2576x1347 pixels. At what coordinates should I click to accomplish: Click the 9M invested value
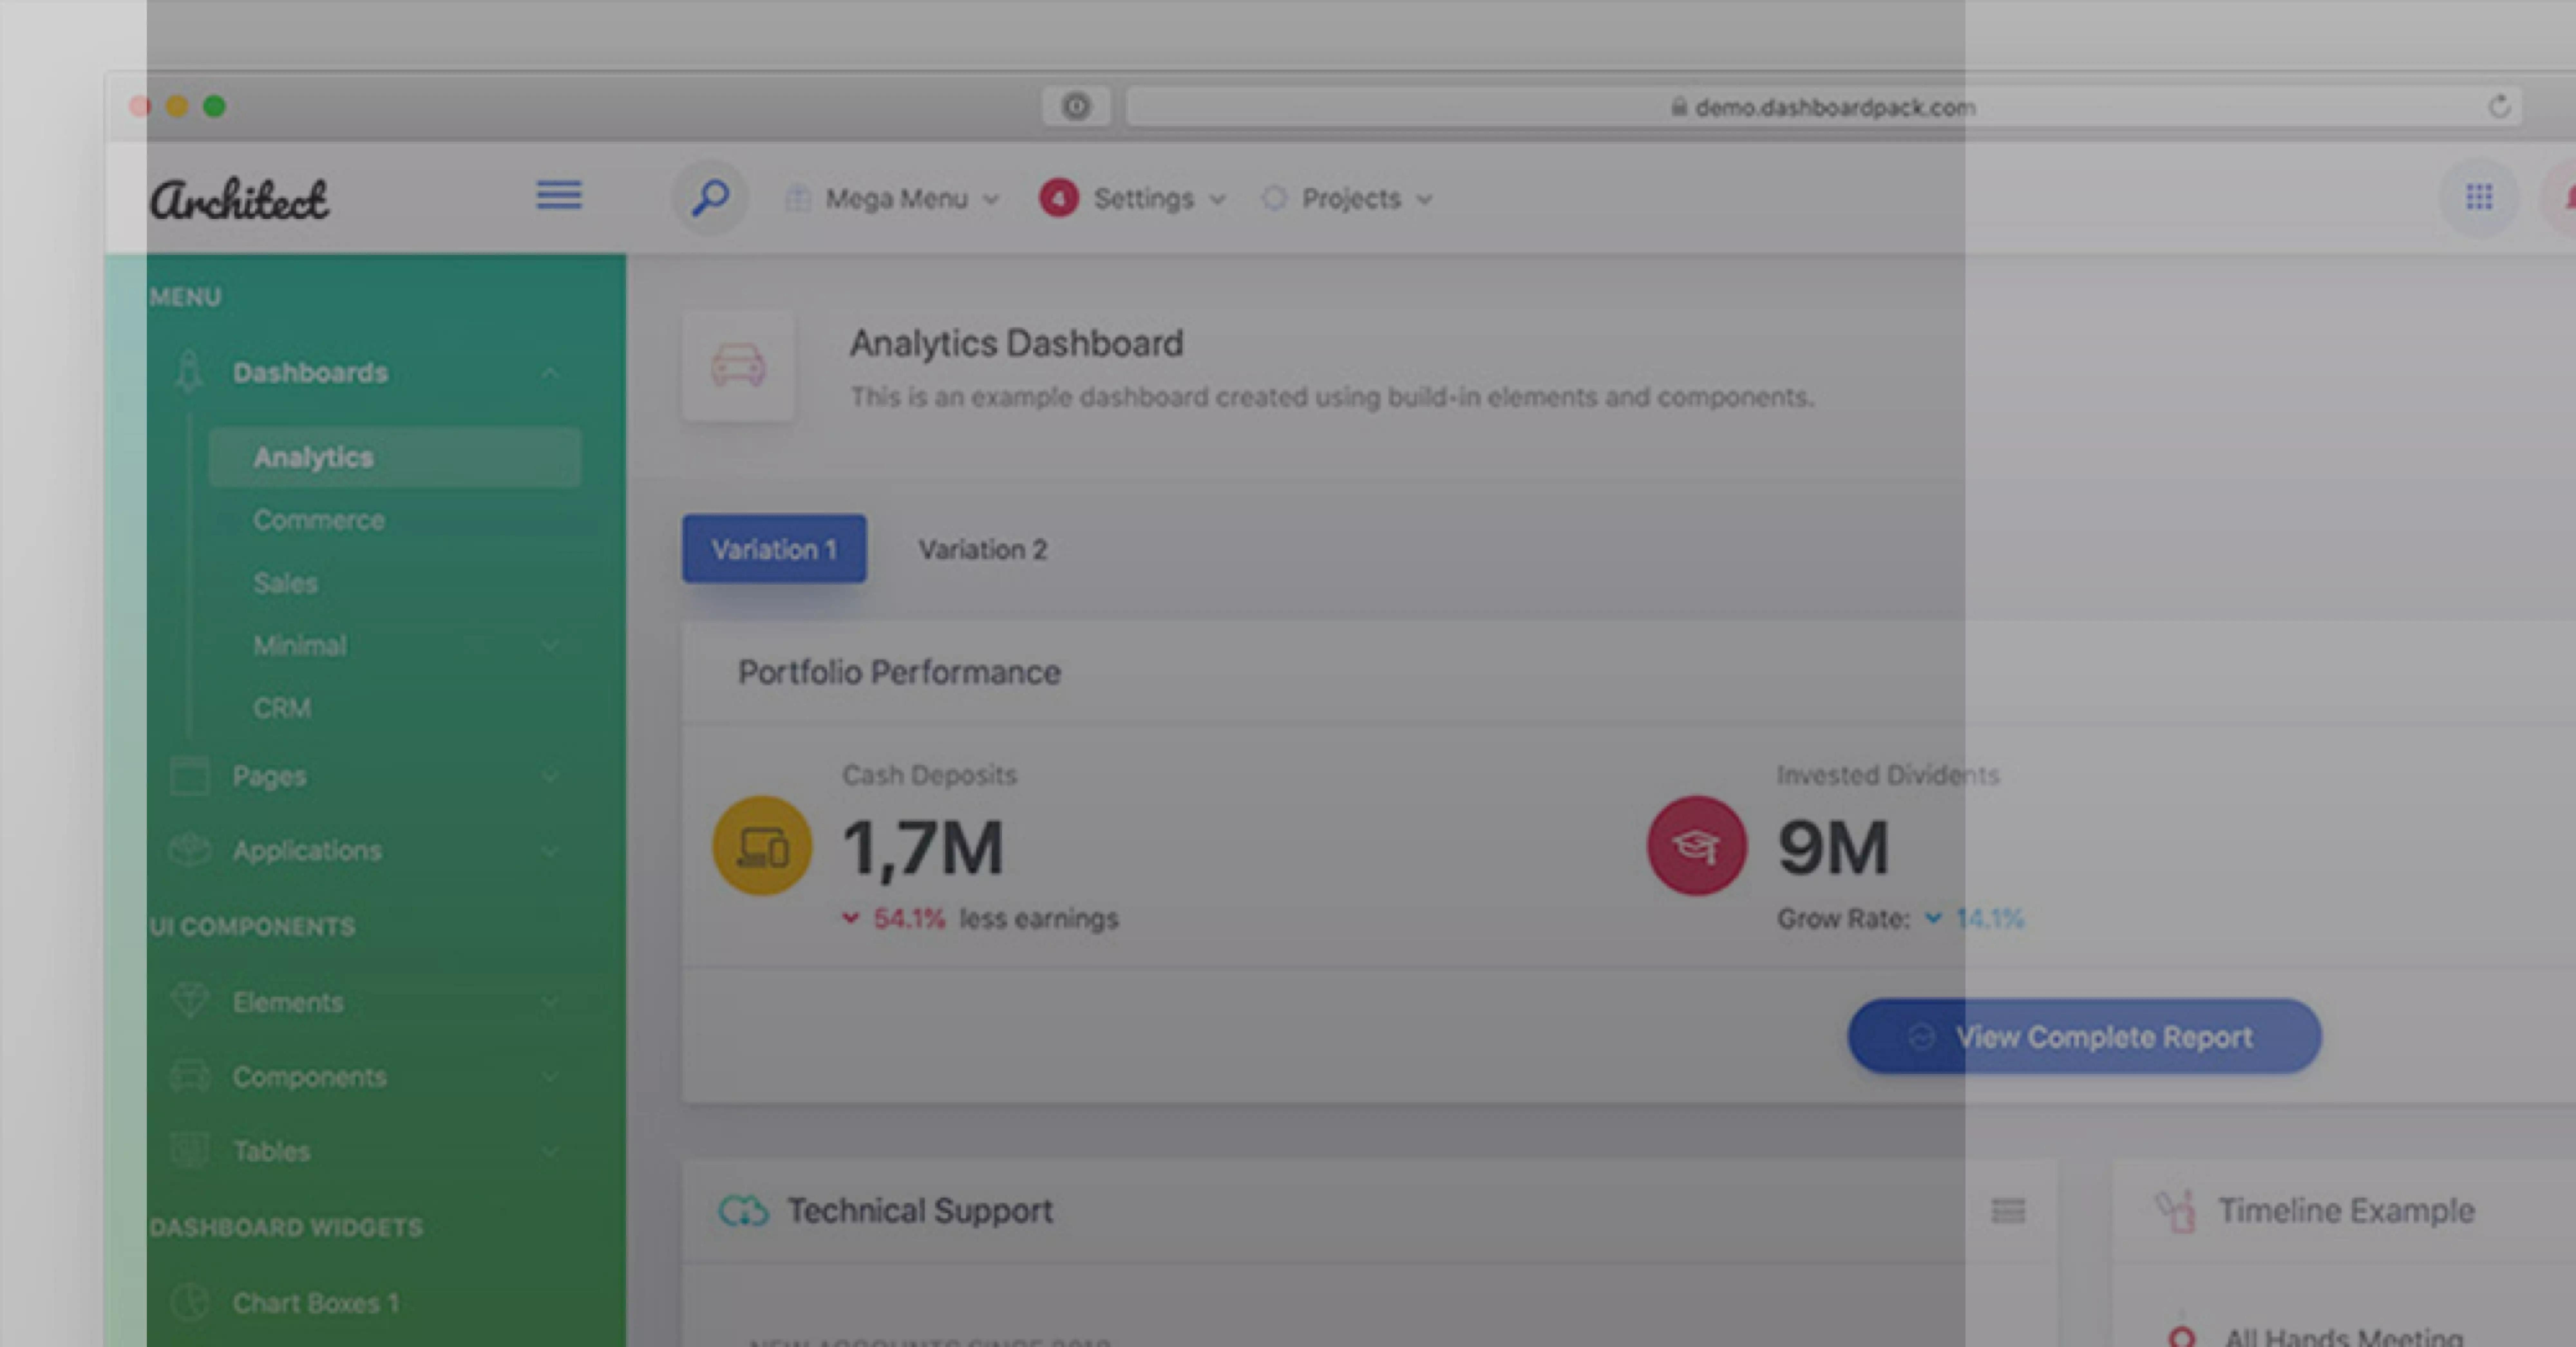1833,848
